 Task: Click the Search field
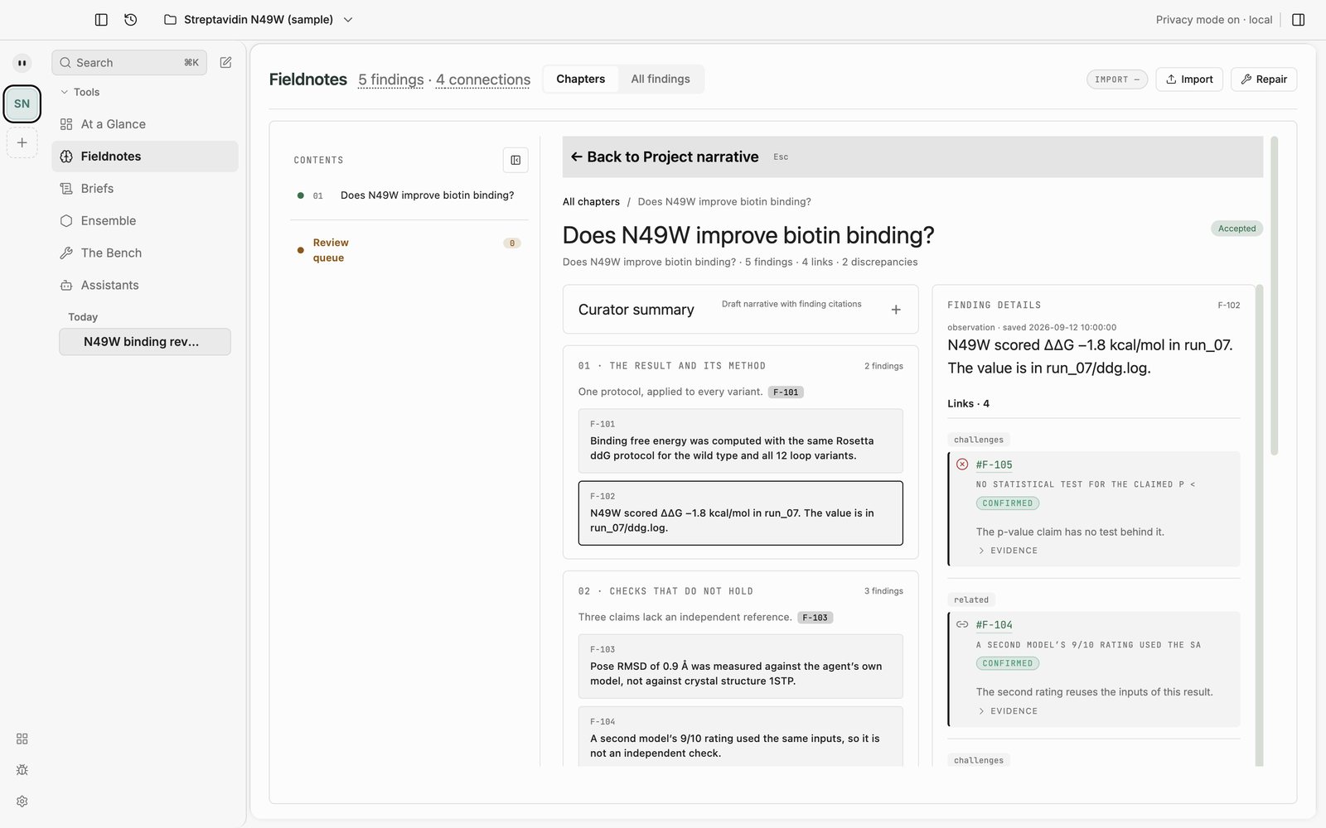129,63
